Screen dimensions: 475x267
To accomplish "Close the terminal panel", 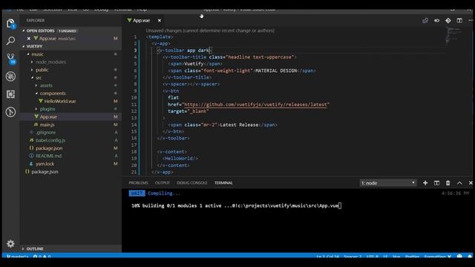I will pyautogui.click(x=471, y=183).
